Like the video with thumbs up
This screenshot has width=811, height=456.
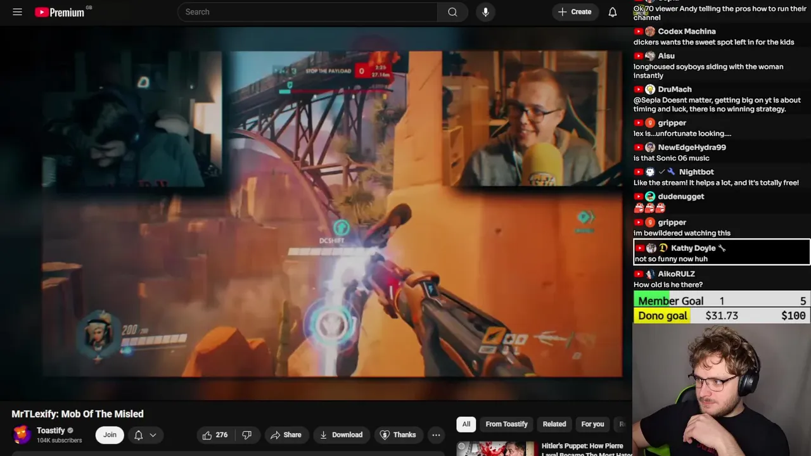215,434
